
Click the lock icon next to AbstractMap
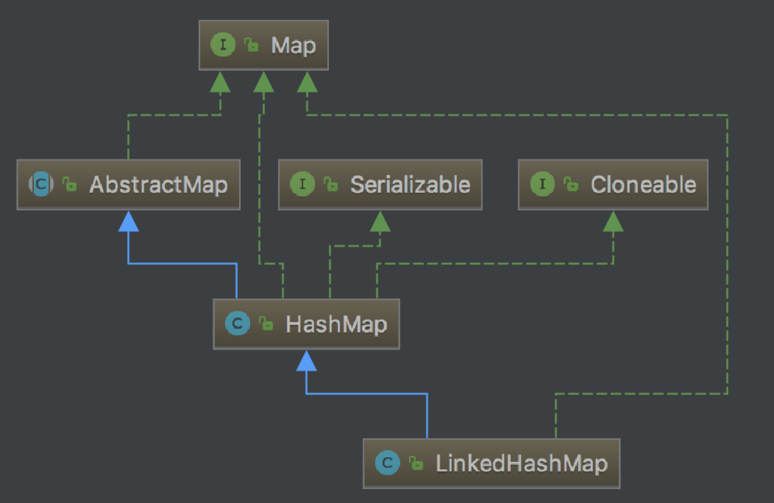pos(70,185)
